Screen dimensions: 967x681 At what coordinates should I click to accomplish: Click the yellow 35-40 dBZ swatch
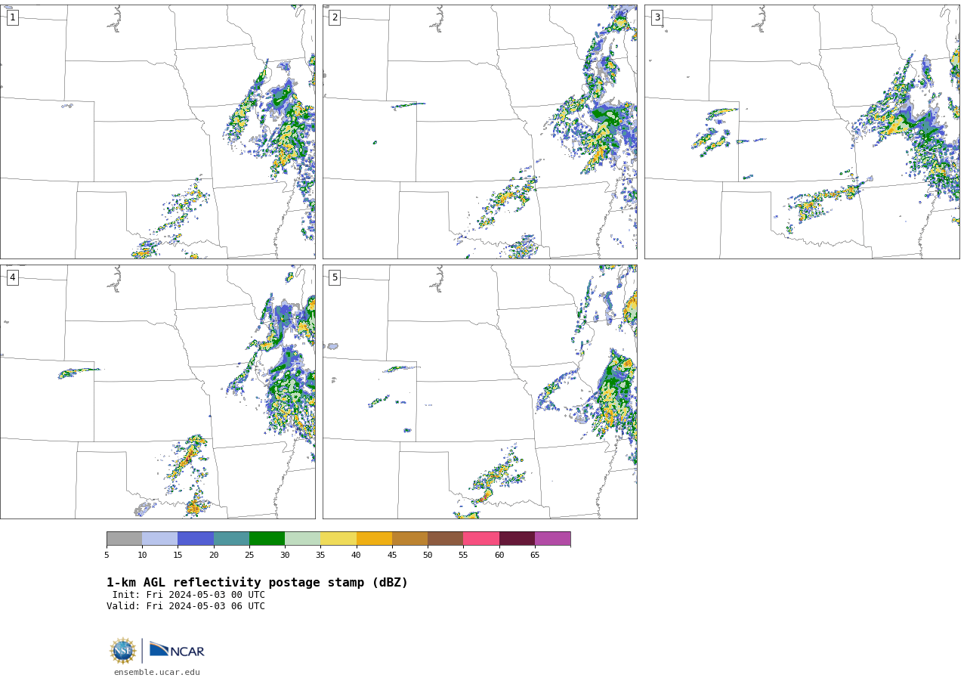click(x=338, y=538)
